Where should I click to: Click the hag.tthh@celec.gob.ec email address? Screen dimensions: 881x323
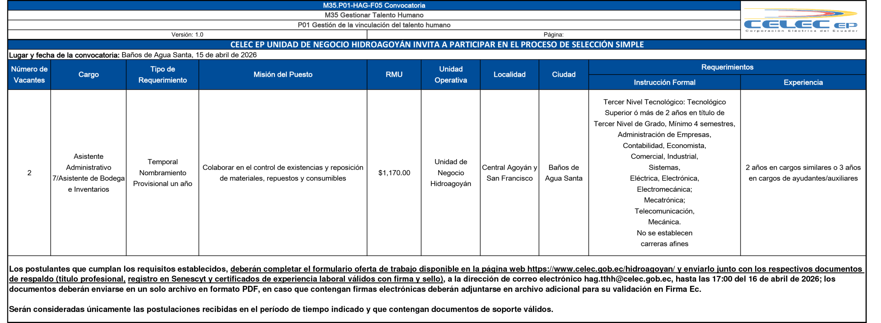tap(627, 279)
